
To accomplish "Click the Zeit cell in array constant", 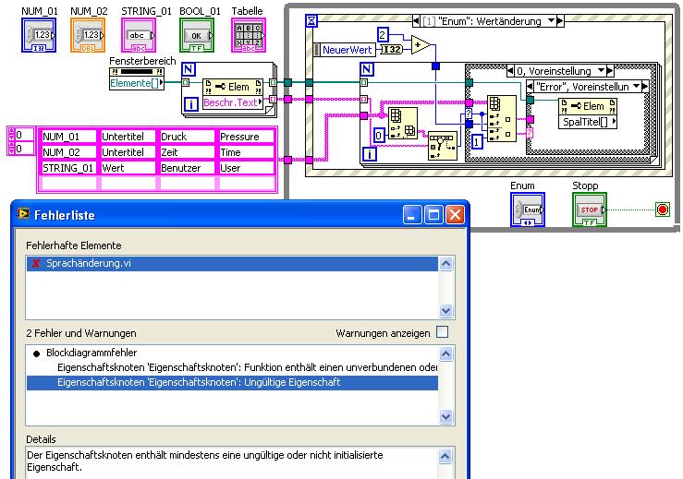I will pos(187,152).
